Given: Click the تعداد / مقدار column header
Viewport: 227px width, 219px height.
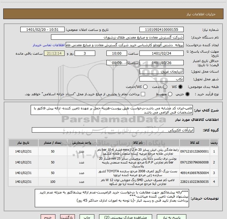Looking at the screenshot, I should (52, 143).
